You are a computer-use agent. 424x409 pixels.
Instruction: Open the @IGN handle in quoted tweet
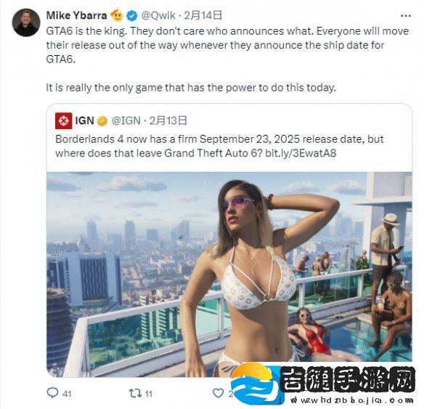tap(126, 120)
